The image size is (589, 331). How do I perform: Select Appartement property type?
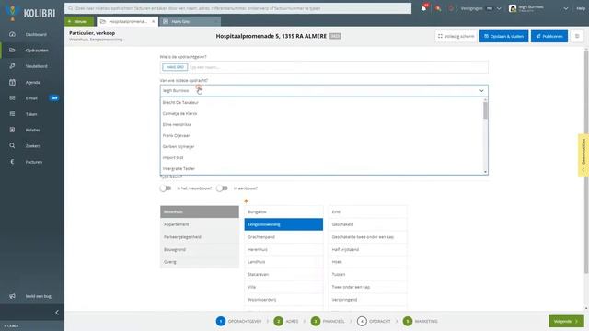pyautogui.click(x=200, y=224)
